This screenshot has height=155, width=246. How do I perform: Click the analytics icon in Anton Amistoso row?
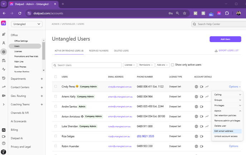[207, 116]
